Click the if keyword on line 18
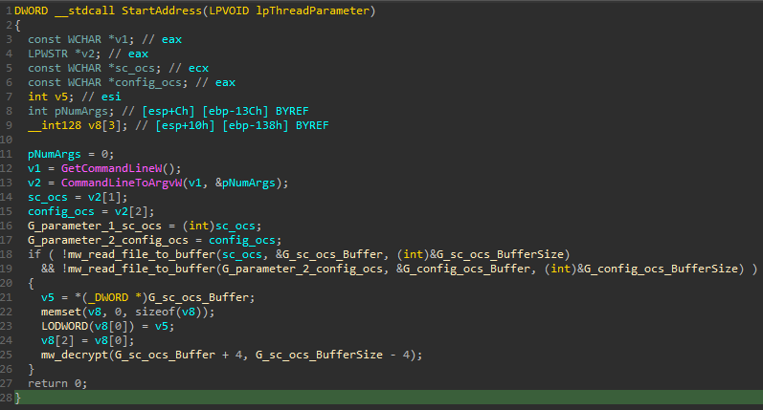 34,254
